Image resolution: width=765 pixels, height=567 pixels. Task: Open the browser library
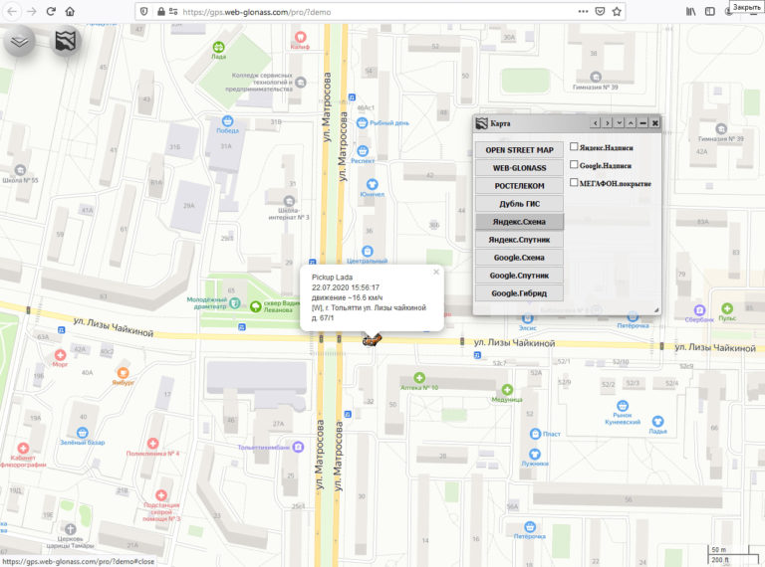(691, 11)
